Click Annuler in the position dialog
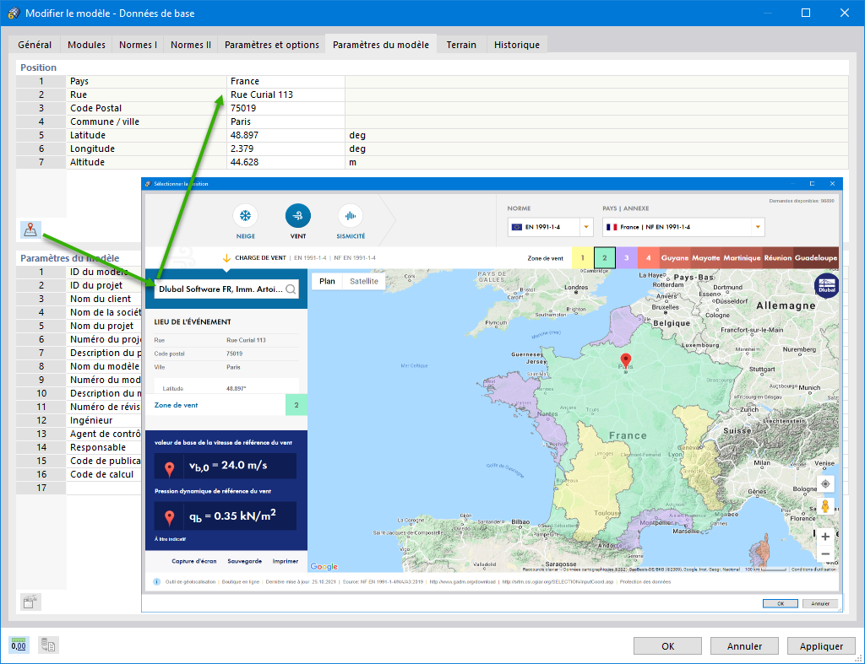 [820, 603]
